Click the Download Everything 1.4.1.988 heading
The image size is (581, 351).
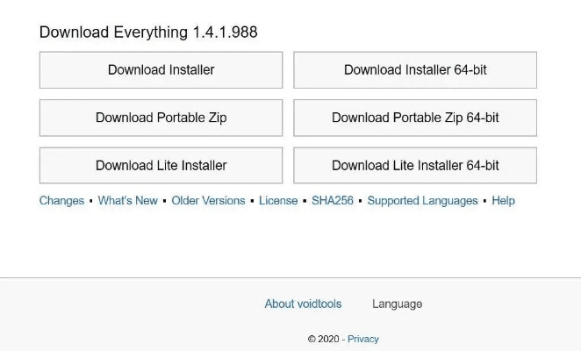coord(148,32)
